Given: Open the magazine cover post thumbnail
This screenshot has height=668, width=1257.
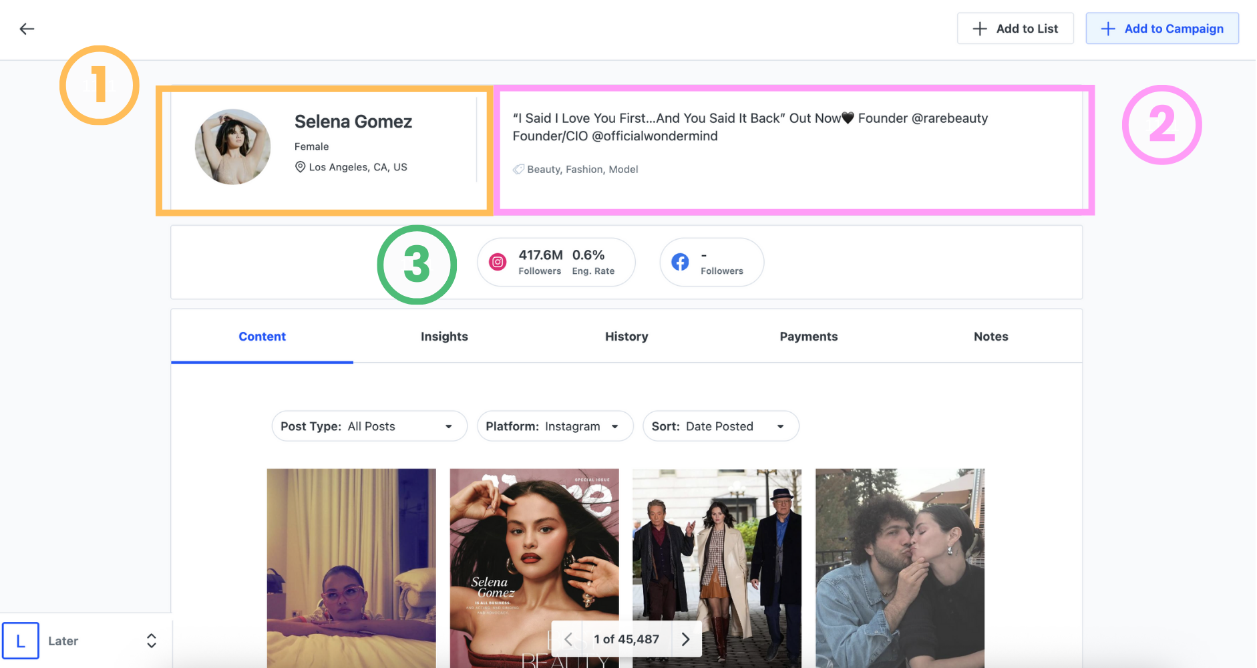Looking at the screenshot, I should pyautogui.click(x=534, y=548).
